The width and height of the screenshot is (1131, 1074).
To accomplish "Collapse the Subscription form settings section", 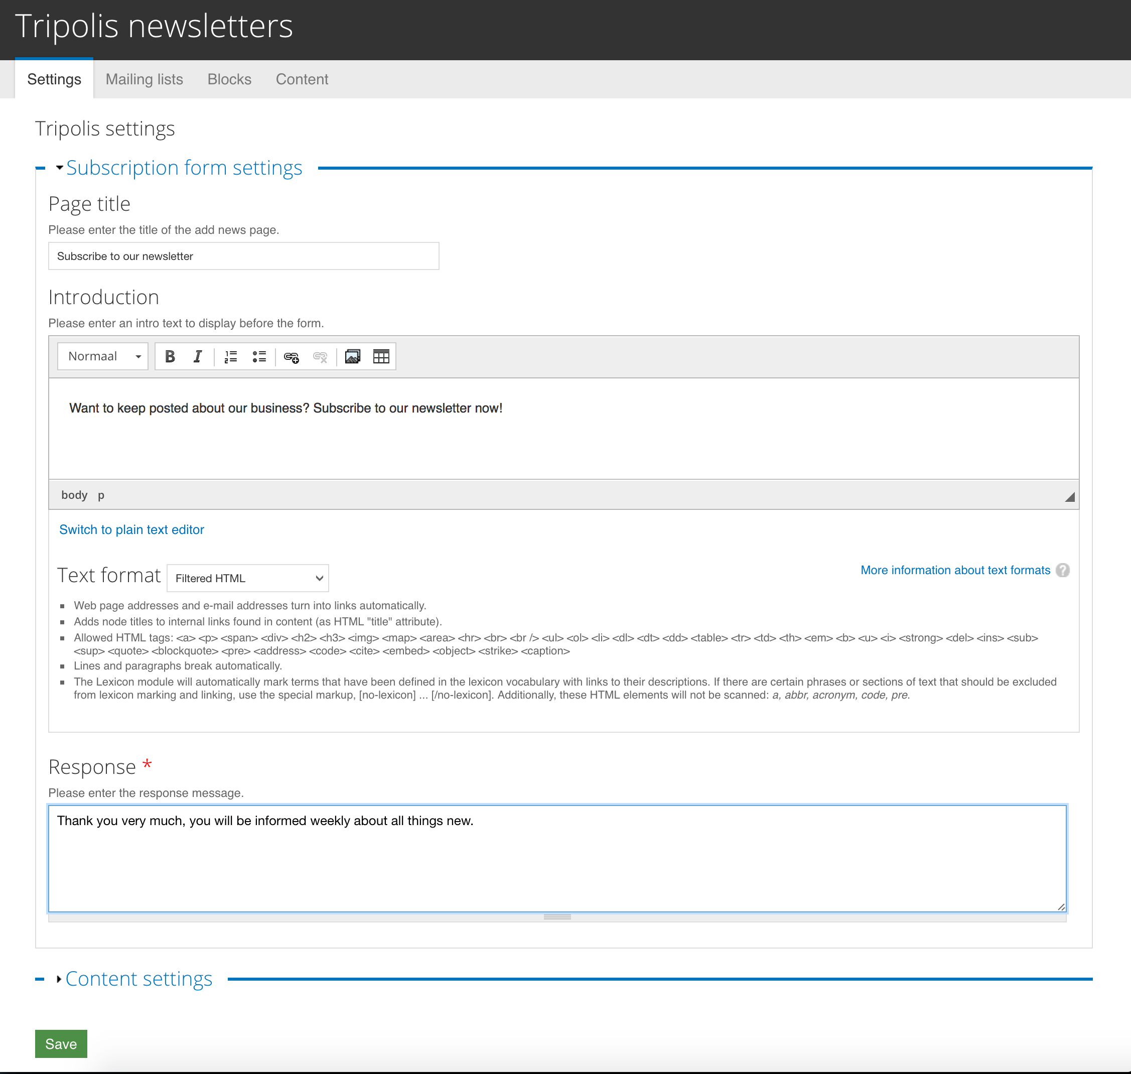I will point(184,168).
